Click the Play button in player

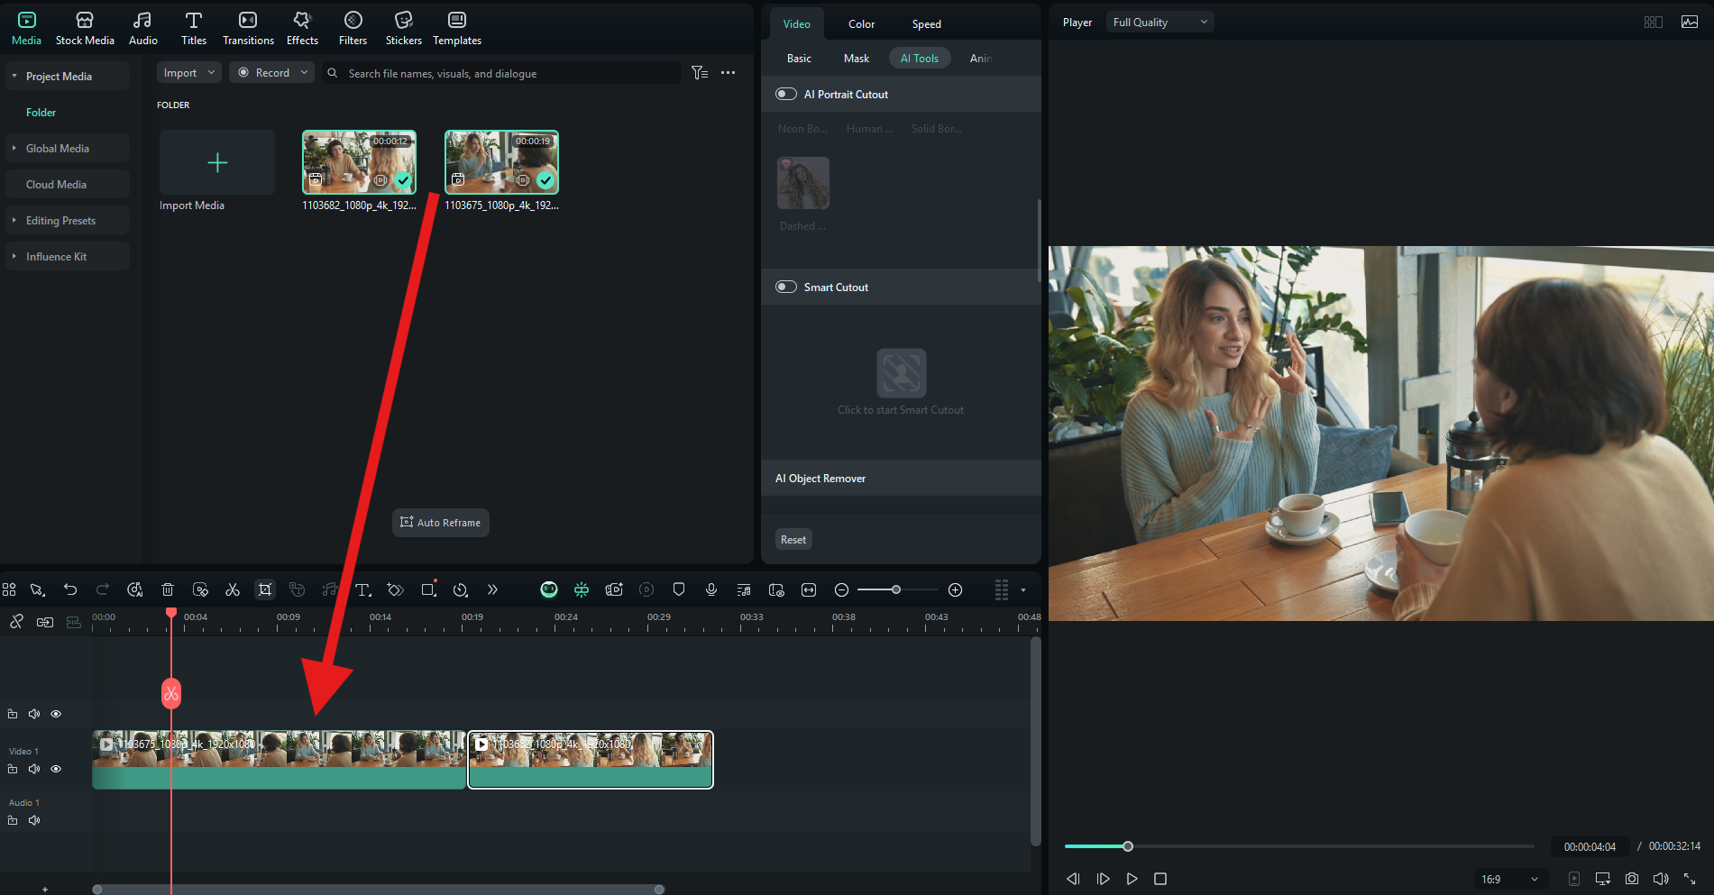(x=1132, y=879)
